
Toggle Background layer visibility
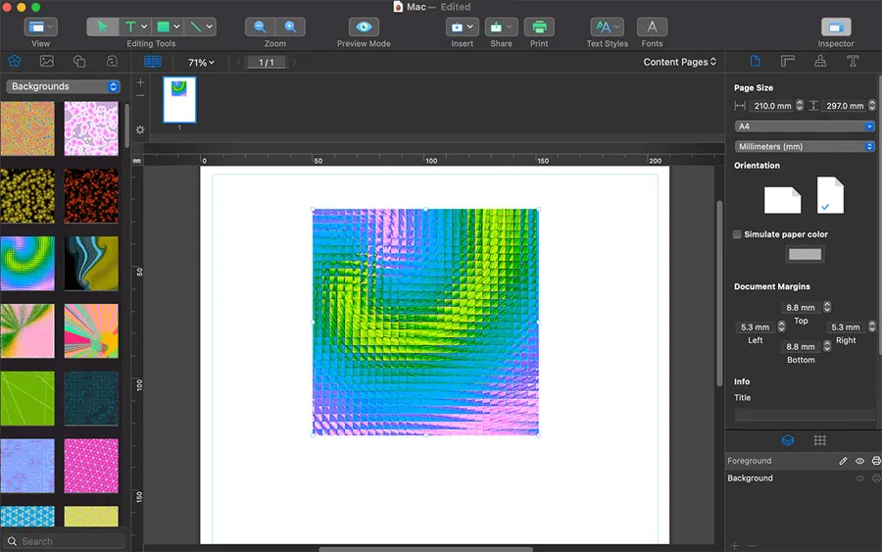click(859, 478)
